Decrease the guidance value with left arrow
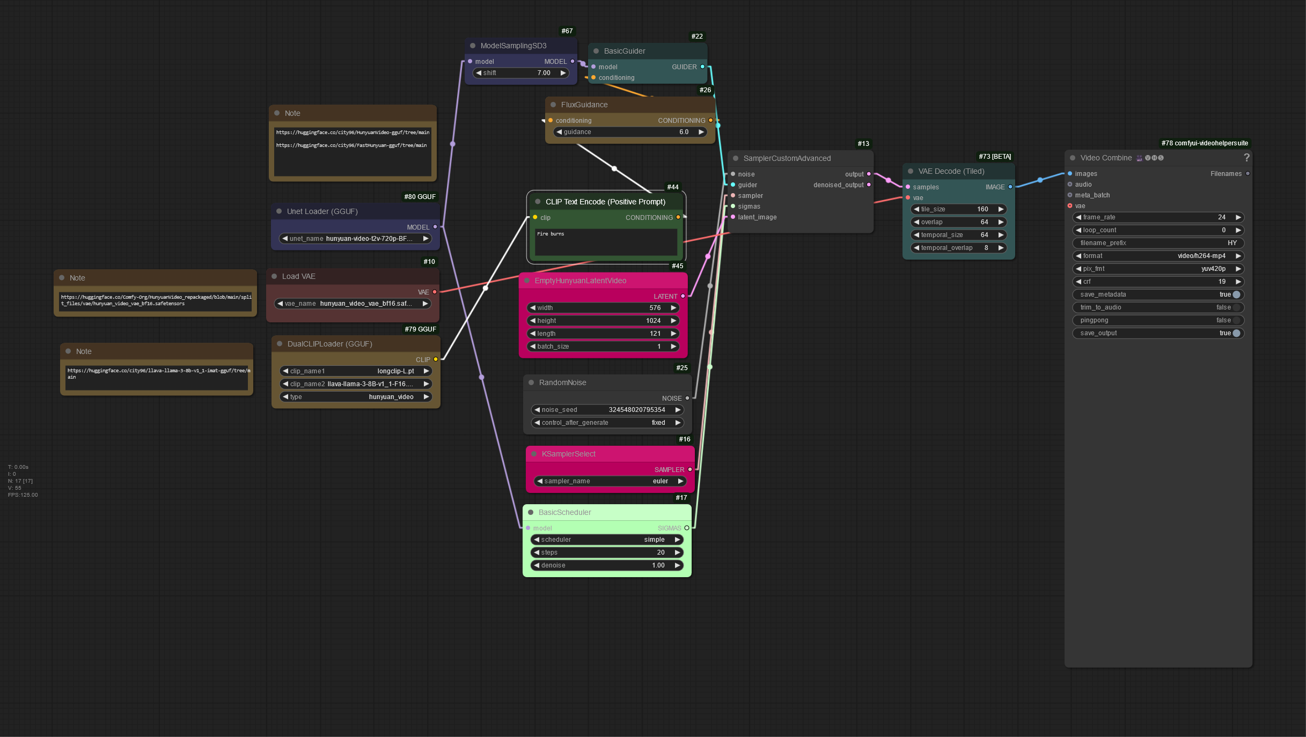1306x737 pixels. (559, 132)
